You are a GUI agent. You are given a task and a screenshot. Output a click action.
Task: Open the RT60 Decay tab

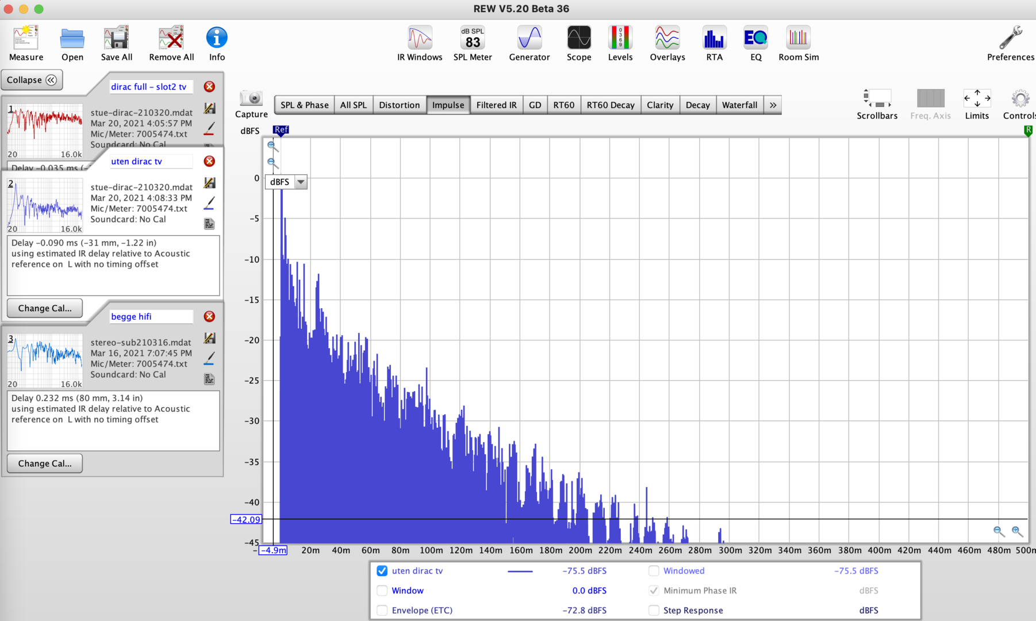[x=611, y=105]
